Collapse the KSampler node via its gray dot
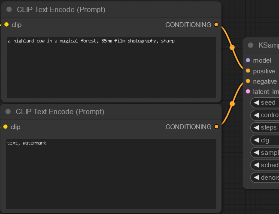279x214 pixels. pyautogui.click(x=251, y=45)
